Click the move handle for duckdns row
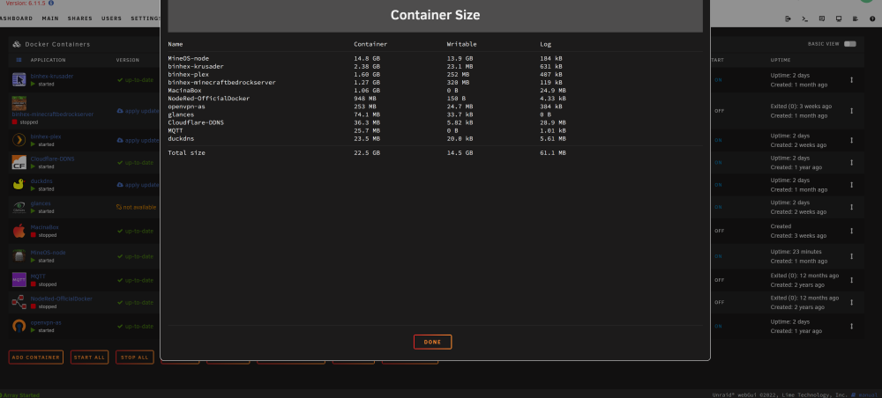Screen dimensions: 882x398 click(x=851, y=185)
